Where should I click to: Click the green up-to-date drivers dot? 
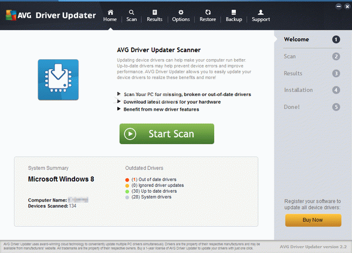(127, 192)
